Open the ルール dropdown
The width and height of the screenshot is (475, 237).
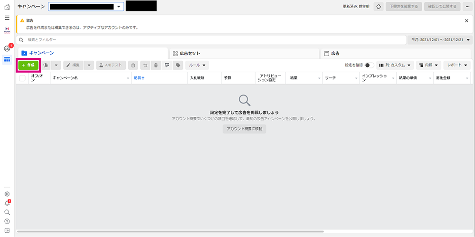(x=197, y=65)
